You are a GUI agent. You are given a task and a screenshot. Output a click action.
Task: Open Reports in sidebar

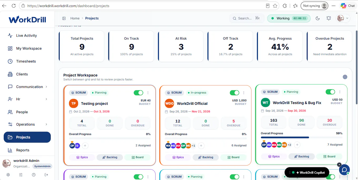pos(27,150)
